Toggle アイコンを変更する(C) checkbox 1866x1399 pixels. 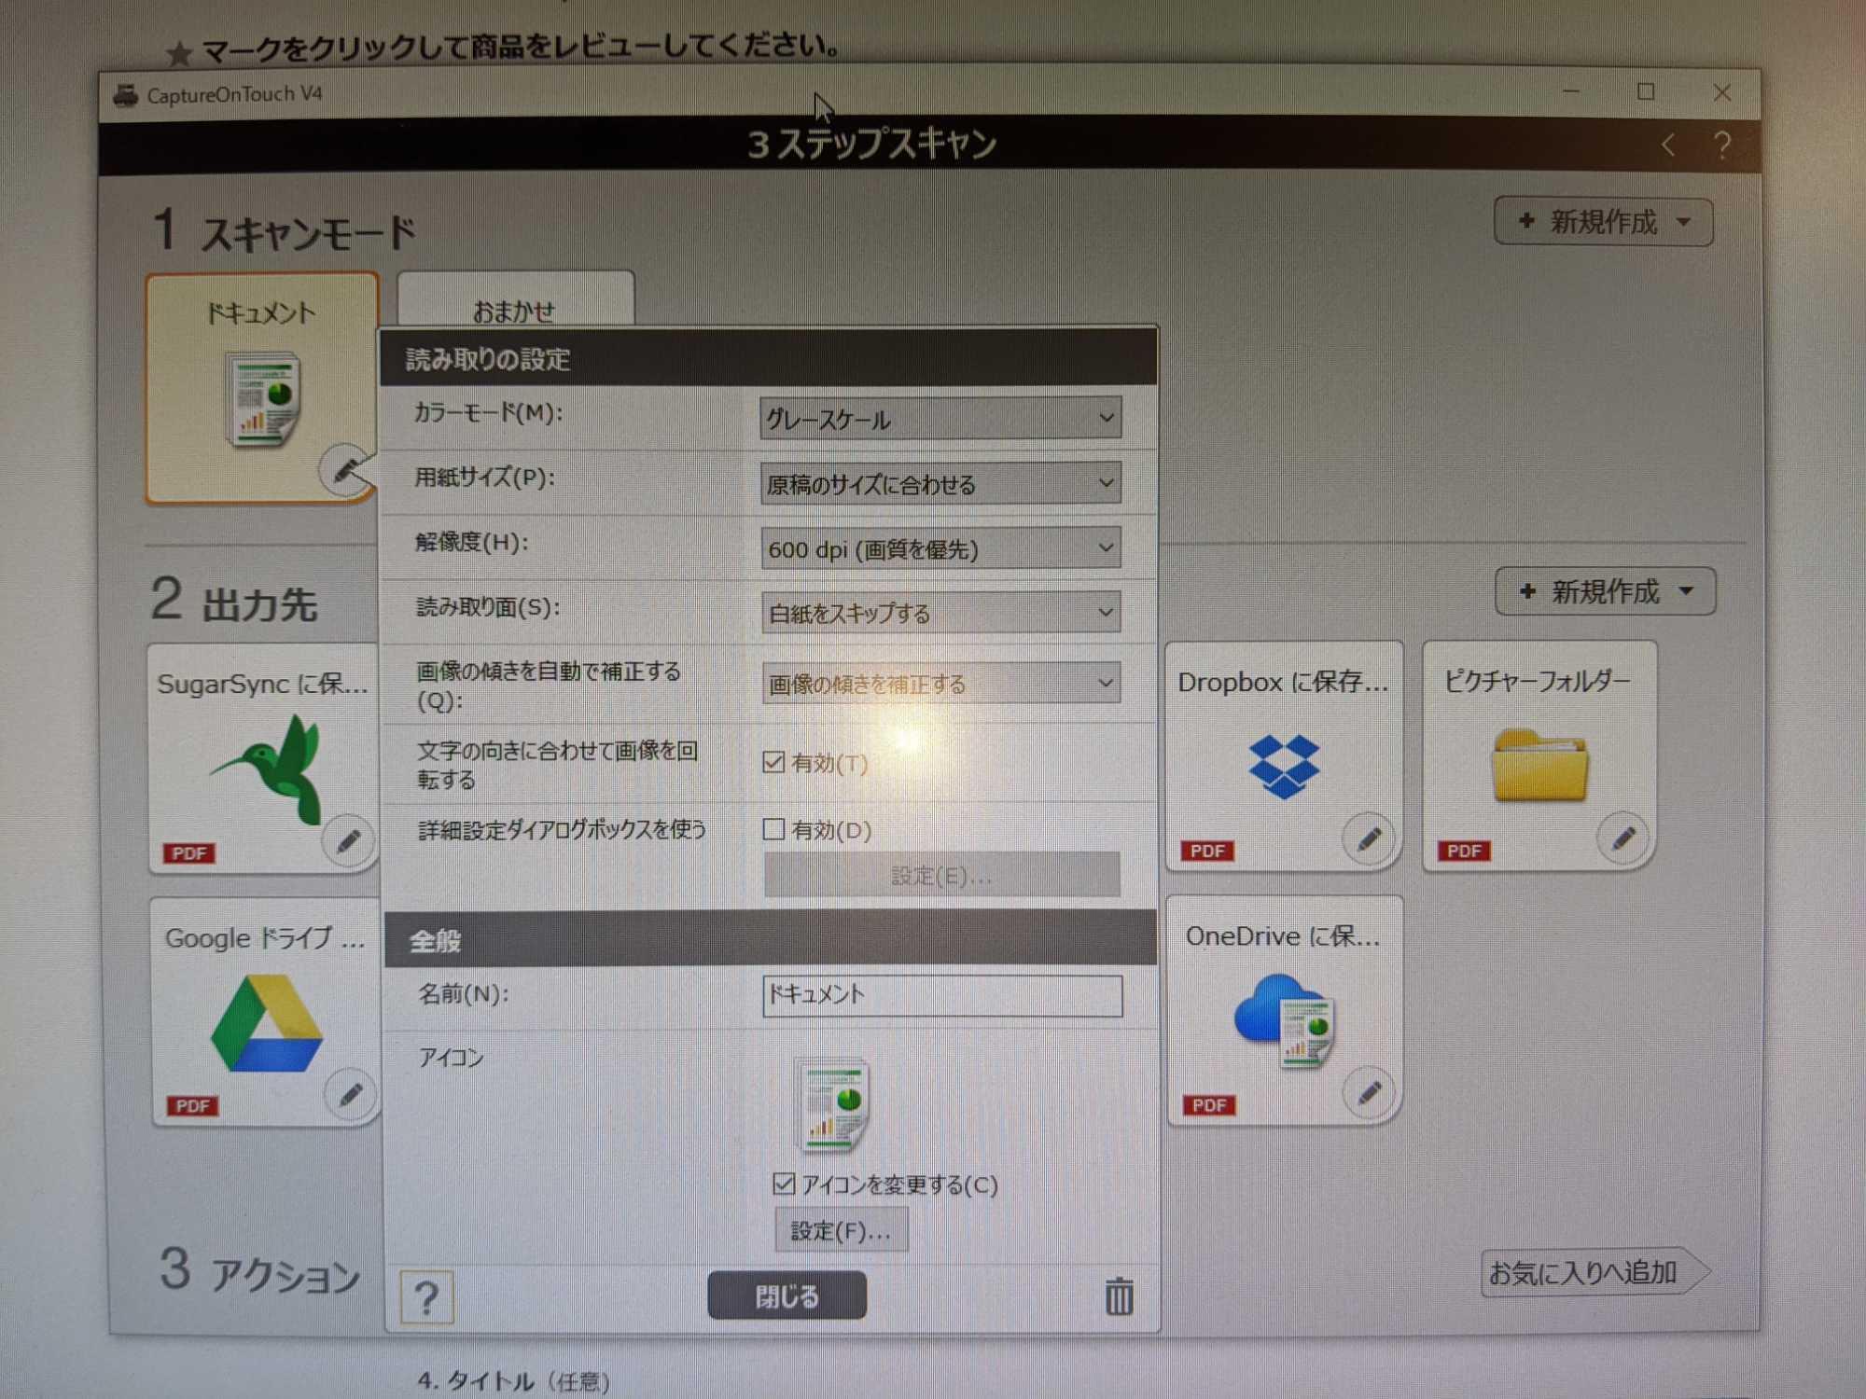[x=784, y=1184]
